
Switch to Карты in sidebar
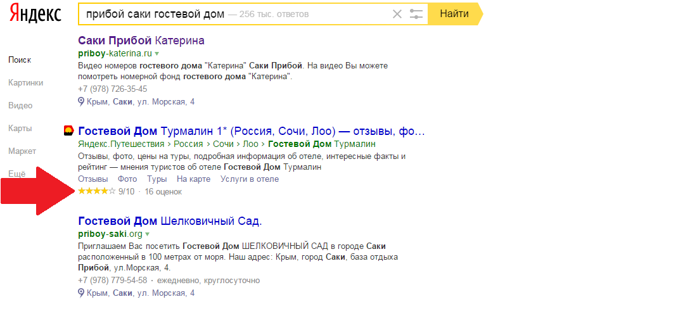20,129
